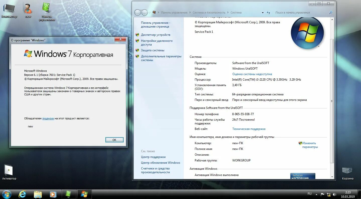Select the 'new' user folder desktop icon
361x199 pixels.
tap(28, 10)
